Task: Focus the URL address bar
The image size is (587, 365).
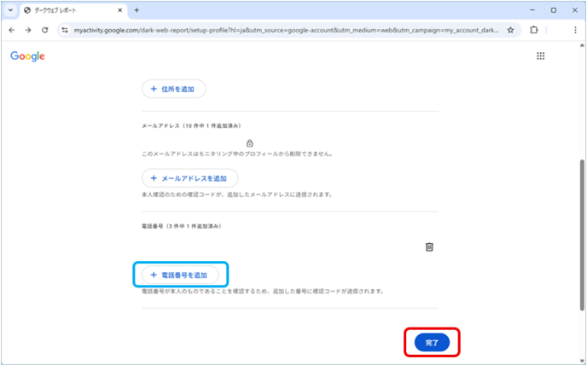Action: coord(282,29)
